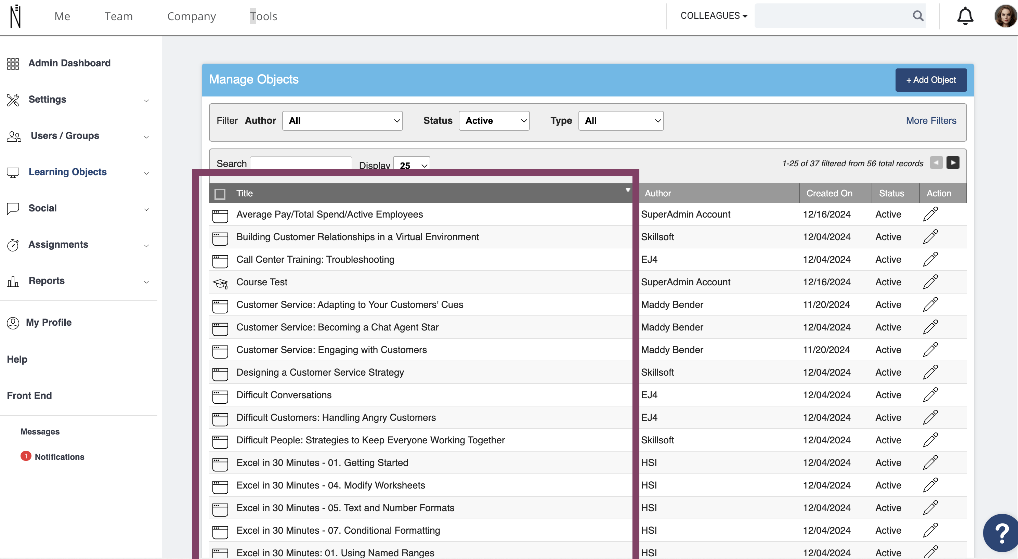Screen dimensions: 1018x559
Task: Edit Excel in 30 Minutes - 07. Conditional Formatting
Action: click(x=930, y=530)
